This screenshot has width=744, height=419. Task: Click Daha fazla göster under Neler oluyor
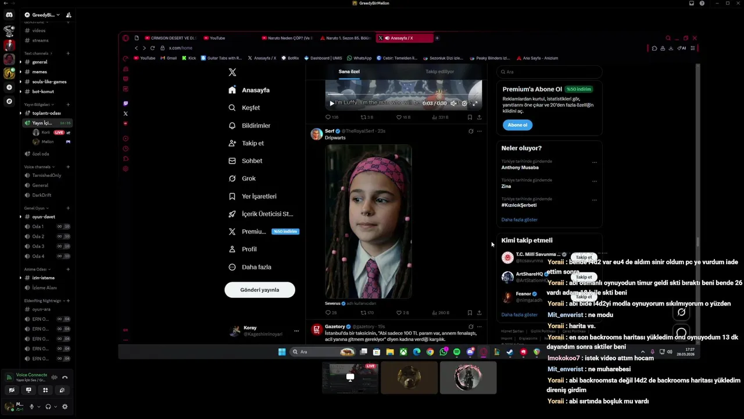(x=520, y=219)
